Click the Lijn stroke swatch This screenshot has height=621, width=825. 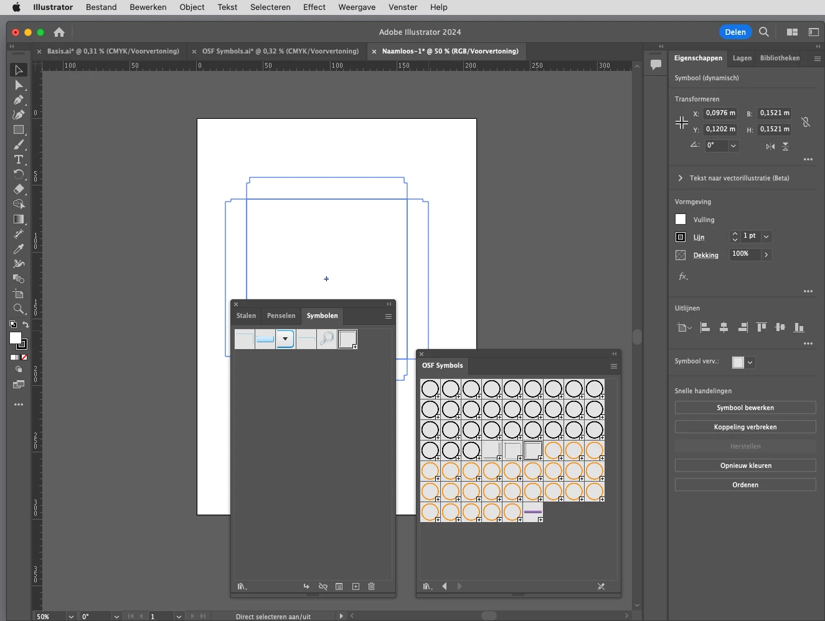tap(681, 237)
